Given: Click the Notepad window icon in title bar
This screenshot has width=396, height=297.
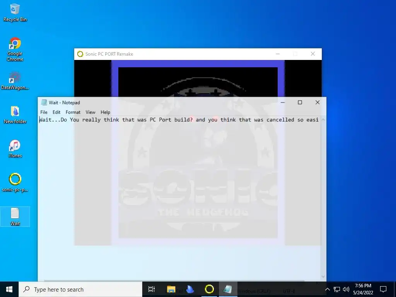Looking at the screenshot, I should coord(44,102).
